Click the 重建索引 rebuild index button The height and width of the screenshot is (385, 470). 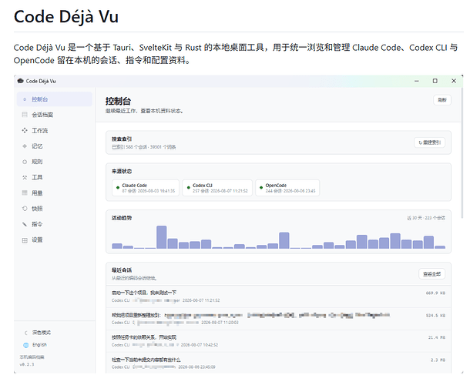pos(429,142)
